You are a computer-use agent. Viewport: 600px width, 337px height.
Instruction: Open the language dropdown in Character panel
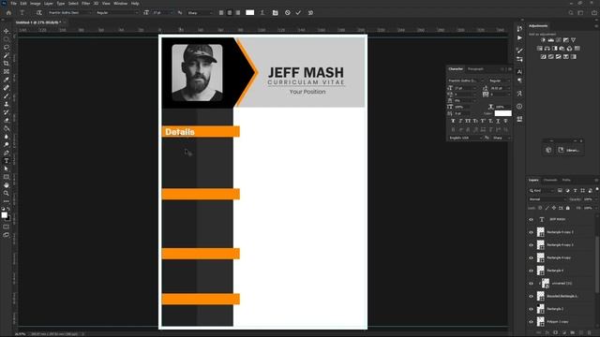tap(465, 138)
